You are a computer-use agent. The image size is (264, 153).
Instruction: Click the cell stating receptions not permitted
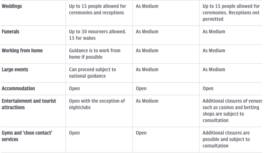click(231, 13)
